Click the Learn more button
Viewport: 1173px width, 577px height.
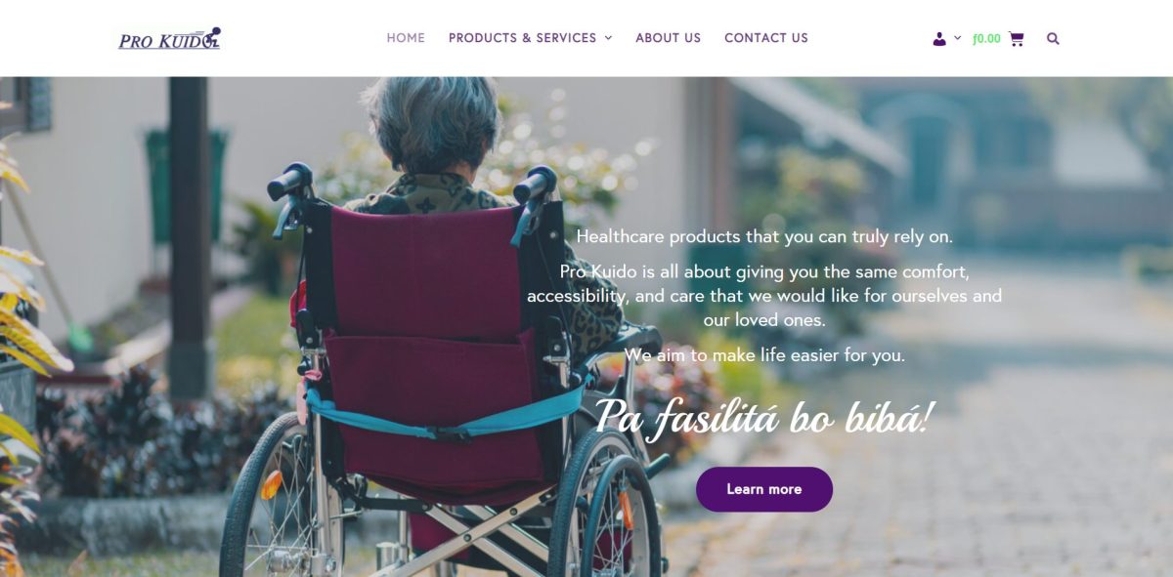764,489
